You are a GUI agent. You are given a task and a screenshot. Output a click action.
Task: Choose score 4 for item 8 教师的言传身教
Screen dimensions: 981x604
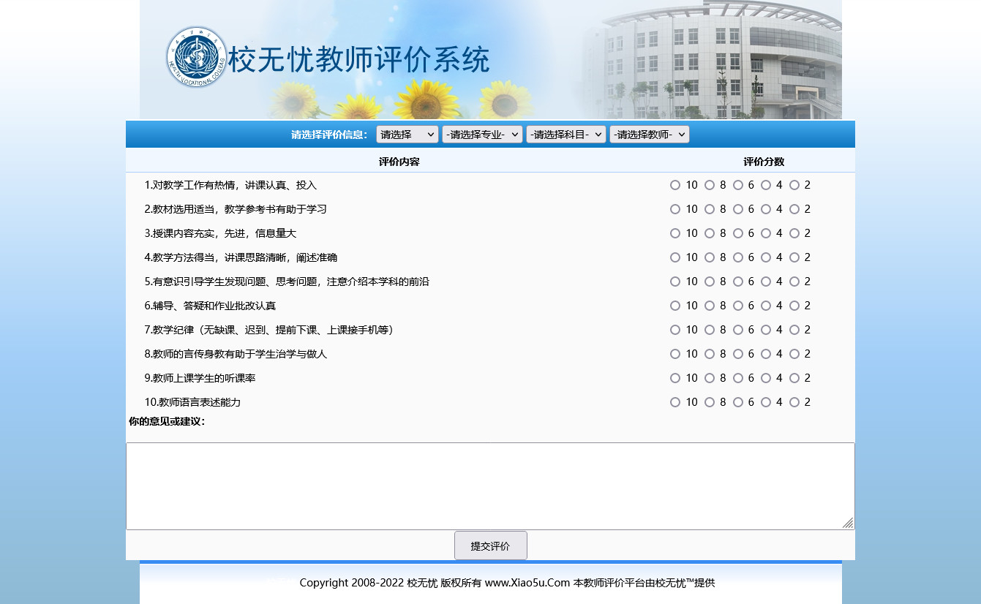(x=766, y=354)
